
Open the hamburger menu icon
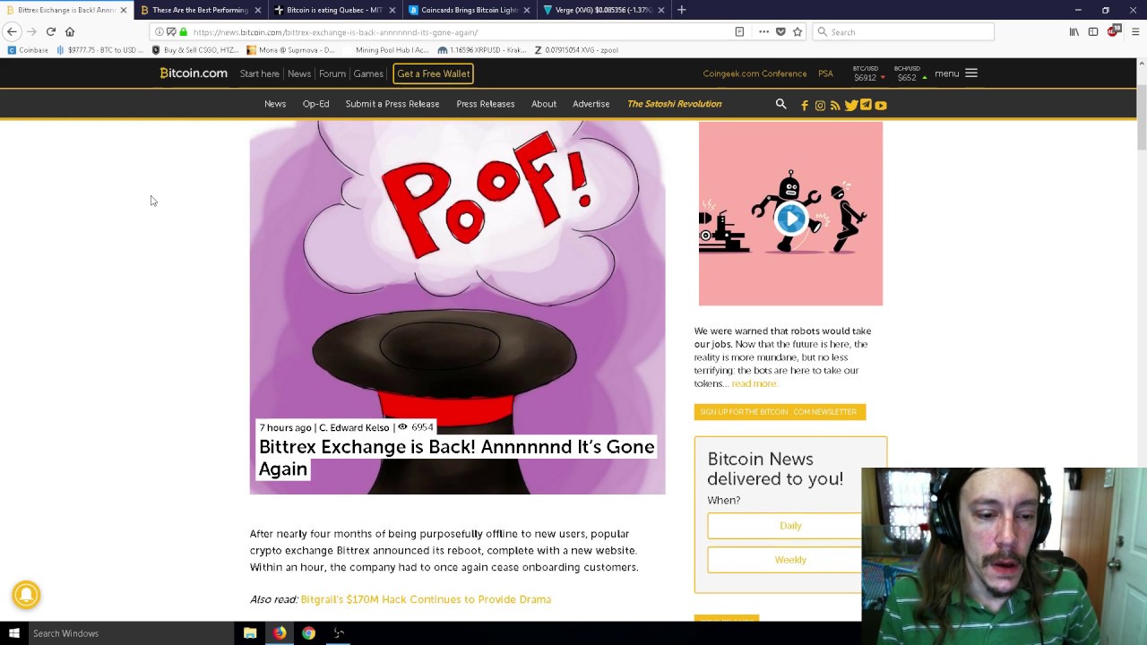point(971,73)
